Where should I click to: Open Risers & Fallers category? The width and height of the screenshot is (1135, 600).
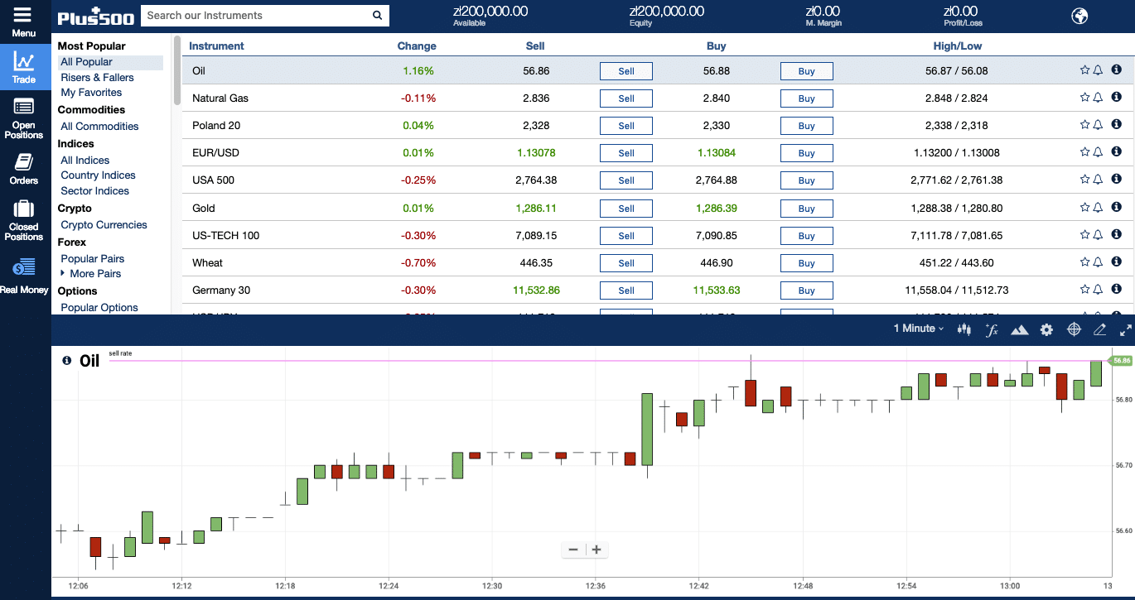97,78
